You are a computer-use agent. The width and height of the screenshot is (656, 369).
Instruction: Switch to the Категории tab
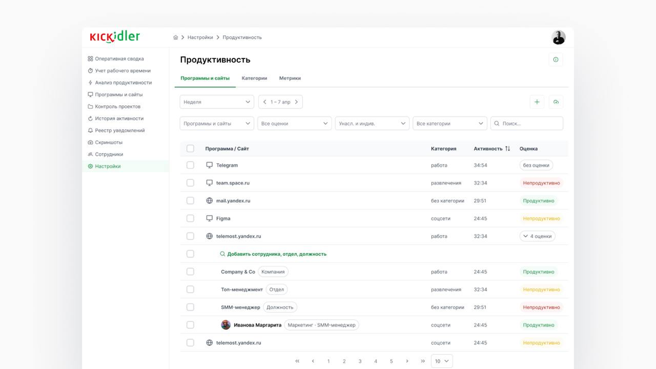pyautogui.click(x=254, y=78)
